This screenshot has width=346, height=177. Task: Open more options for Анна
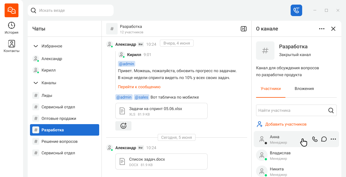[x=333, y=139]
